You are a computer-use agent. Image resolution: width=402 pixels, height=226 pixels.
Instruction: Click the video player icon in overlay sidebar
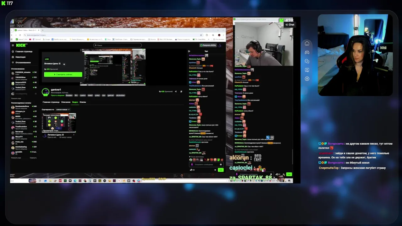pyautogui.click(x=307, y=70)
